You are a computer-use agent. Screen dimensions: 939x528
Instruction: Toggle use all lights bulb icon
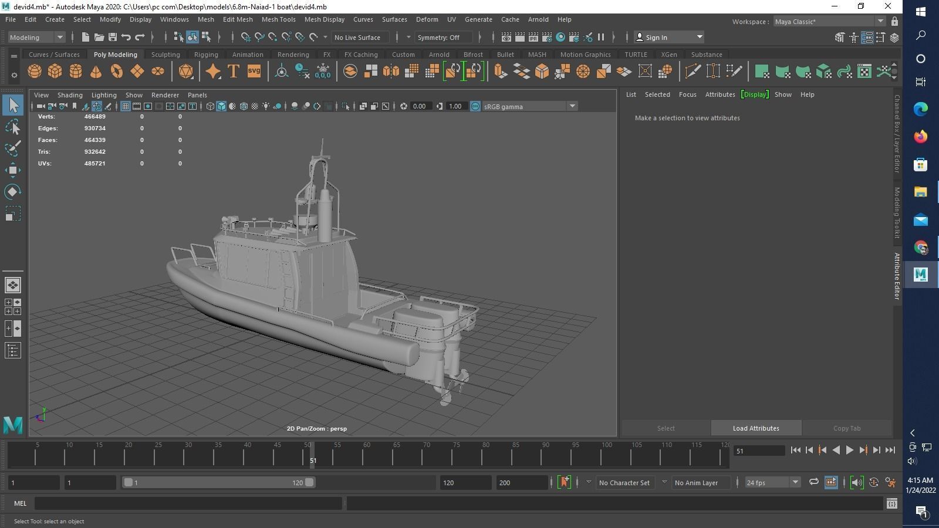coord(266,106)
